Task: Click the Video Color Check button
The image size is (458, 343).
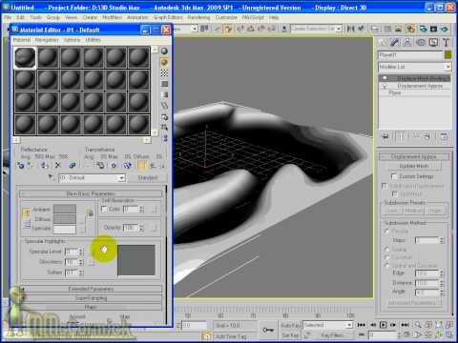Action: click(164, 94)
